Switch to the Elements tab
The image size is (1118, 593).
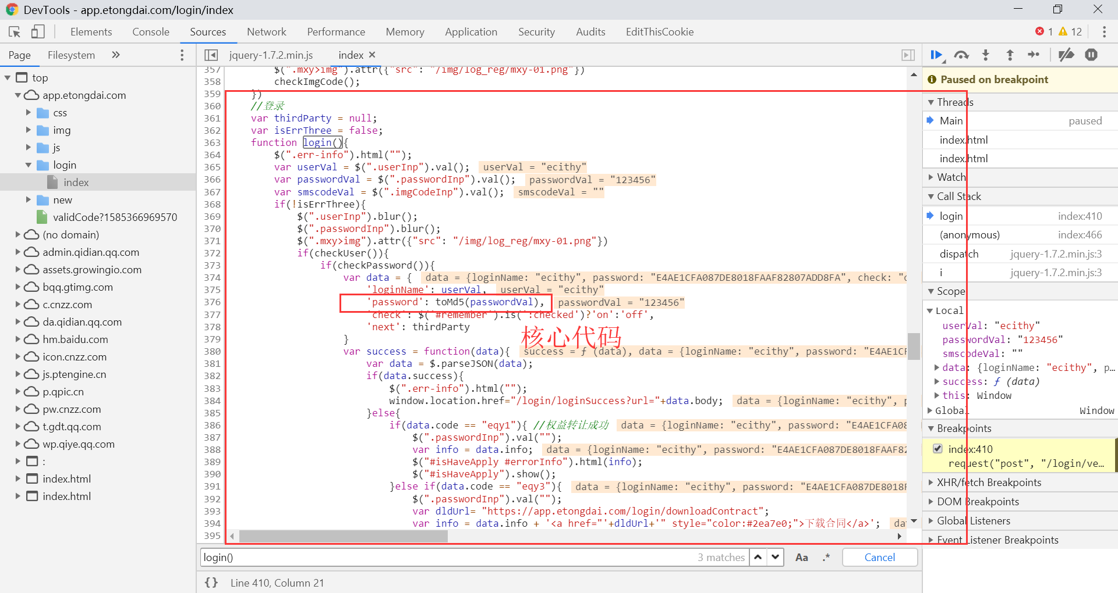tap(91, 32)
